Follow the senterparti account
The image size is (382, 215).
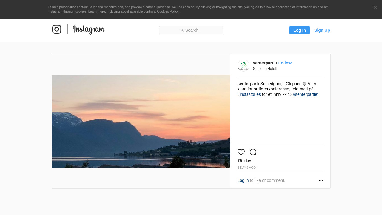(x=285, y=63)
